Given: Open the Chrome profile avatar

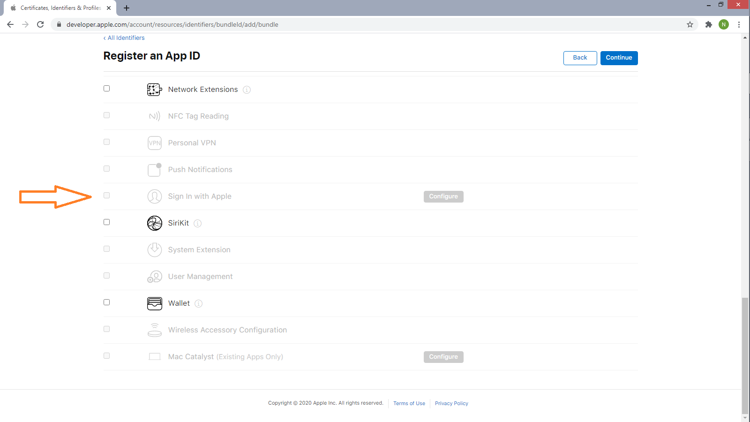Looking at the screenshot, I should (724, 24).
